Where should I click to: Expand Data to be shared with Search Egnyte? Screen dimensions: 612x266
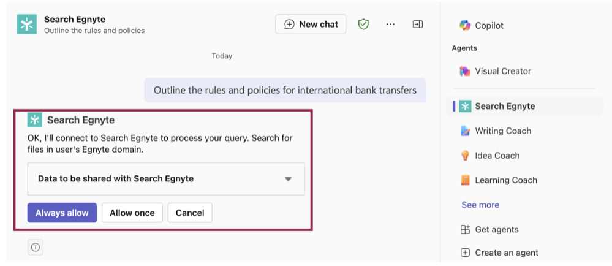(166, 179)
